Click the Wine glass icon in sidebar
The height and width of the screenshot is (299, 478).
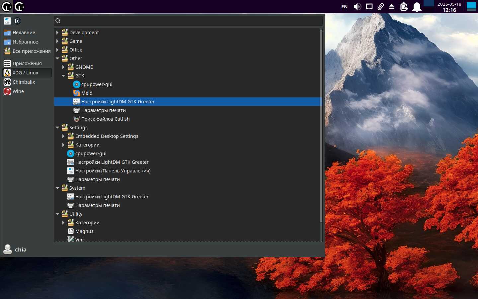point(7,91)
